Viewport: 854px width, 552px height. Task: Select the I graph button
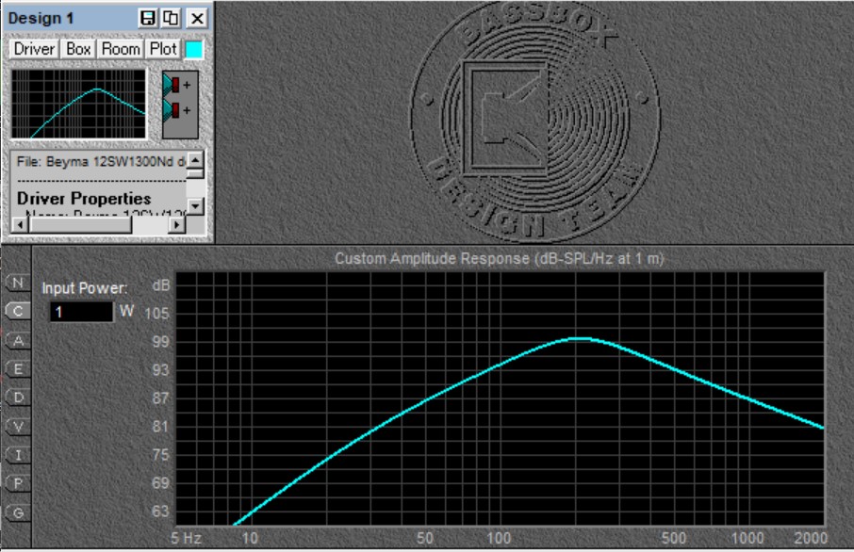click(x=18, y=455)
